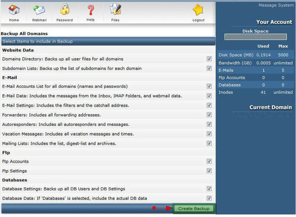This screenshot has width=296, height=217.
Task: Disable the E-Mail Settings checkbox
Action: click(x=209, y=105)
